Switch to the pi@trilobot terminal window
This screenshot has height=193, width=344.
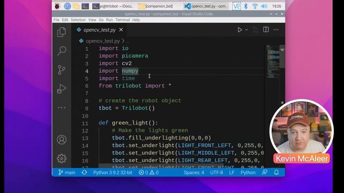point(113,6)
